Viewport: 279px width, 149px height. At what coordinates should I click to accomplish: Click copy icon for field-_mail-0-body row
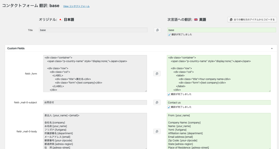coord(157,132)
